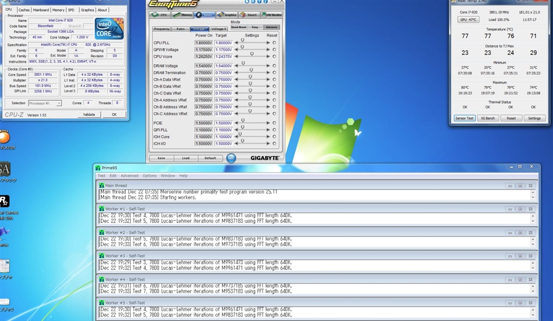
Task: Open the Advanced menu in Prime95
Action: tap(130, 175)
